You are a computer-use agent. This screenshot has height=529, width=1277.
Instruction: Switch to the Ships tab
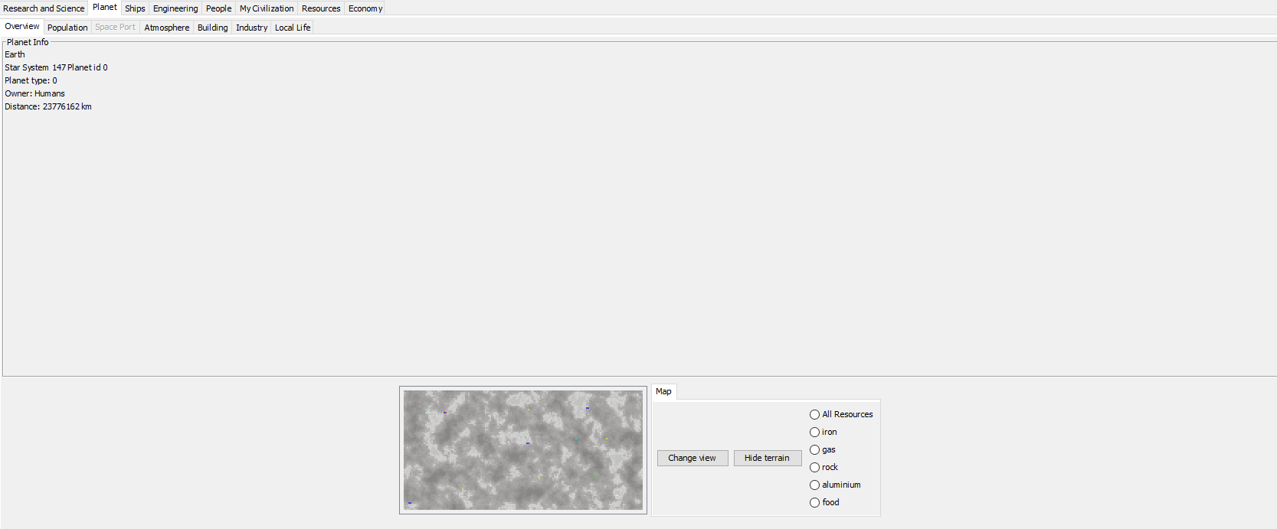(135, 8)
